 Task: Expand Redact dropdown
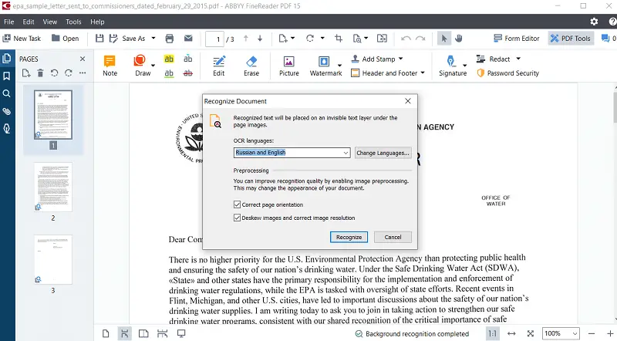click(x=518, y=59)
